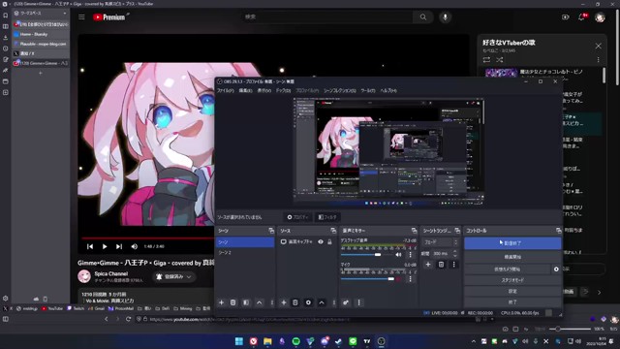Open Windows Start button on the taskbar
620x349 pixels.
[239, 341]
